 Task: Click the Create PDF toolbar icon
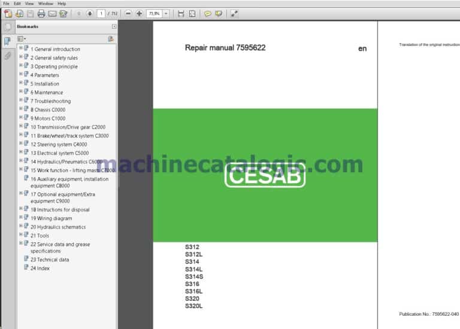(x=8, y=14)
